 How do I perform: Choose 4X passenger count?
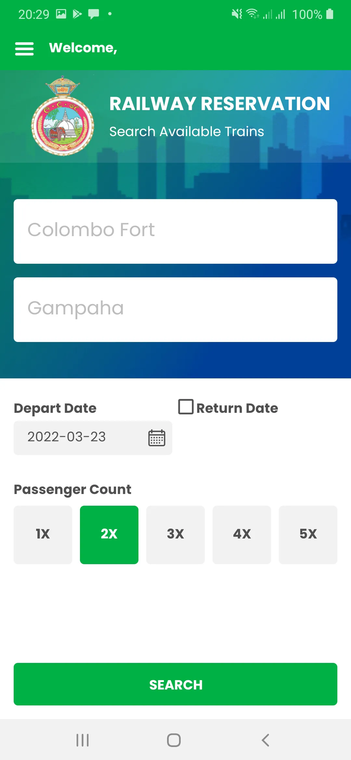[x=242, y=535]
